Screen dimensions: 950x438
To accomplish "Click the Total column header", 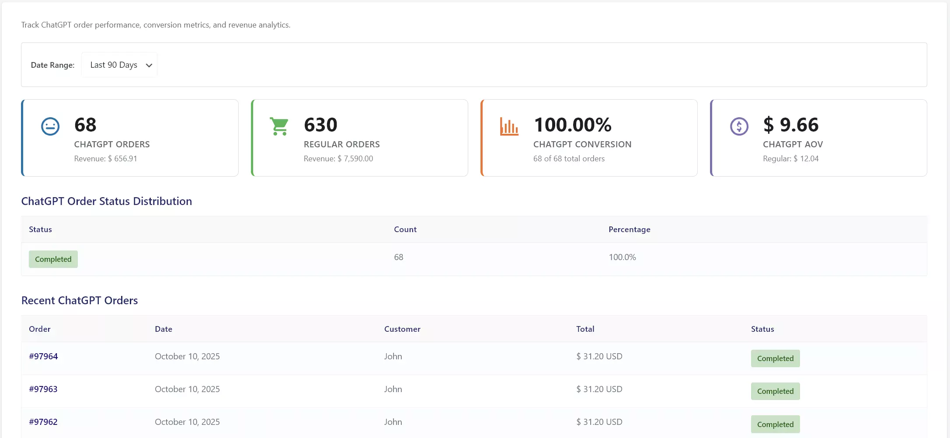I will tap(585, 329).
